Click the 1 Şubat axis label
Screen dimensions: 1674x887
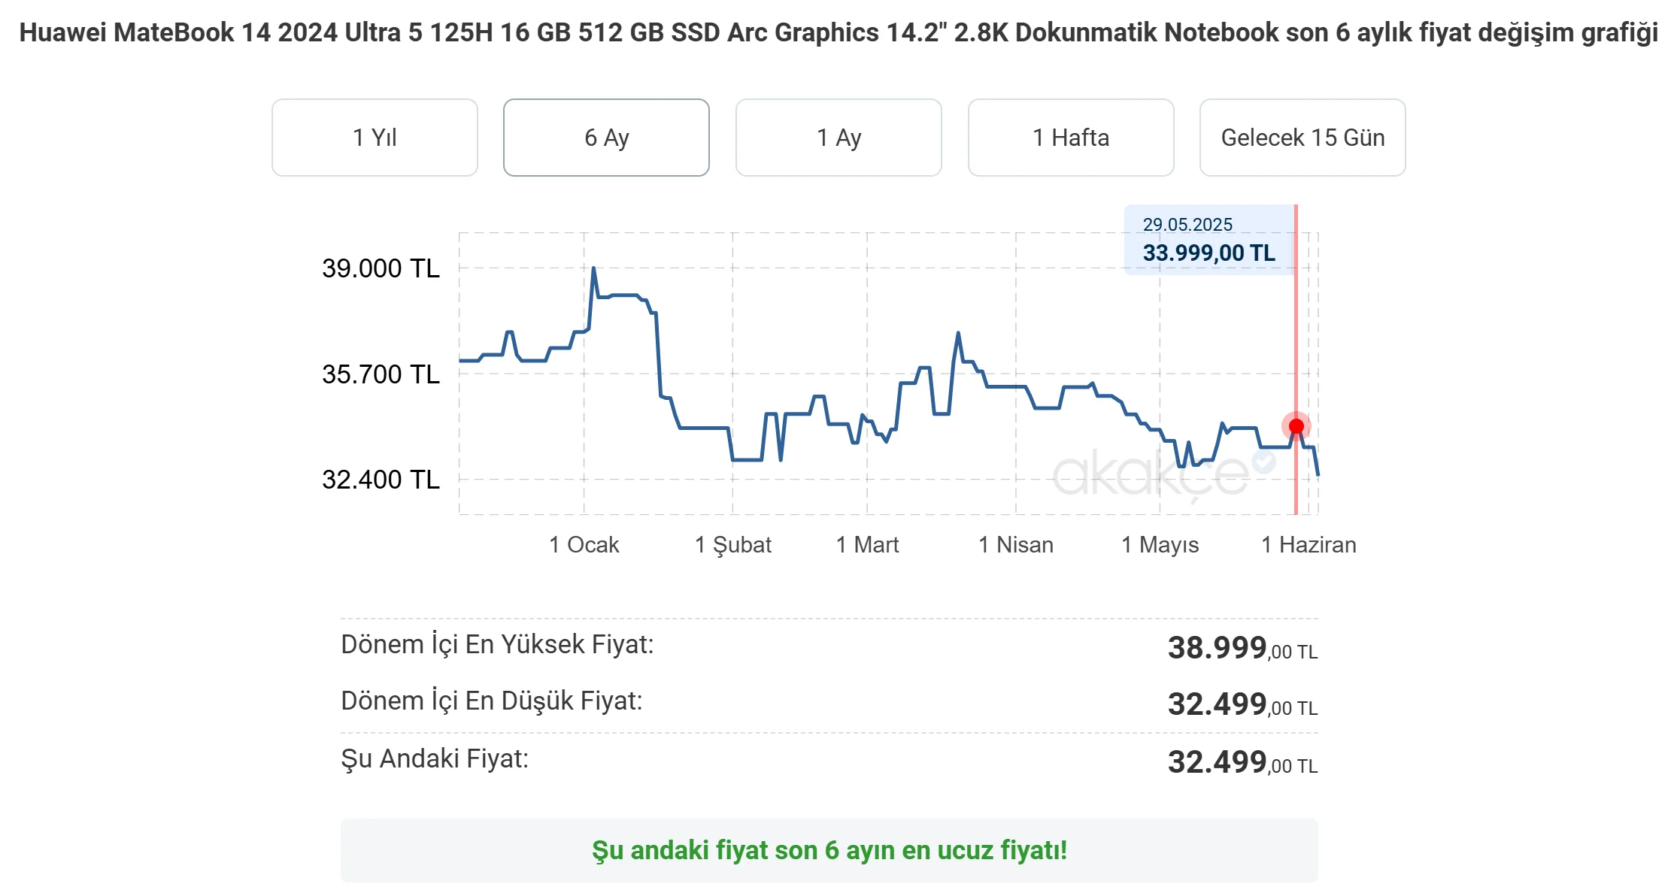point(733,545)
